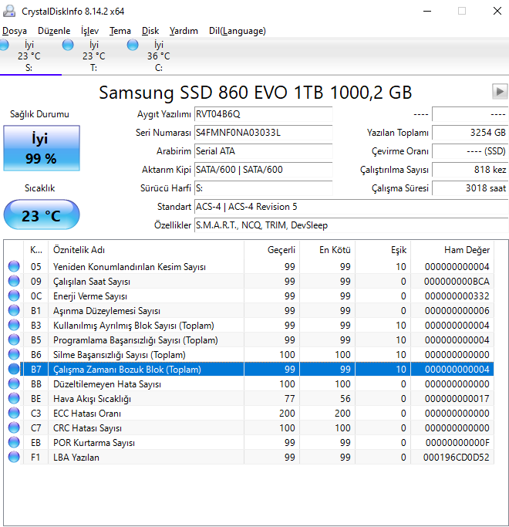
Task: Open the Disk menu
Action: click(150, 31)
